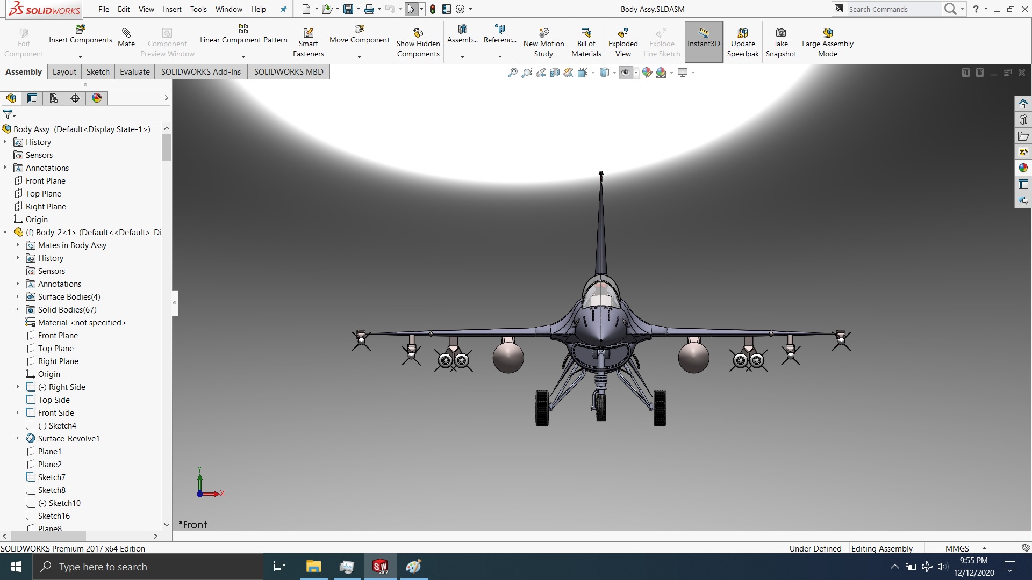Open the File menu
The width and height of the screenshot is (1032, 580).
point(104,9)
